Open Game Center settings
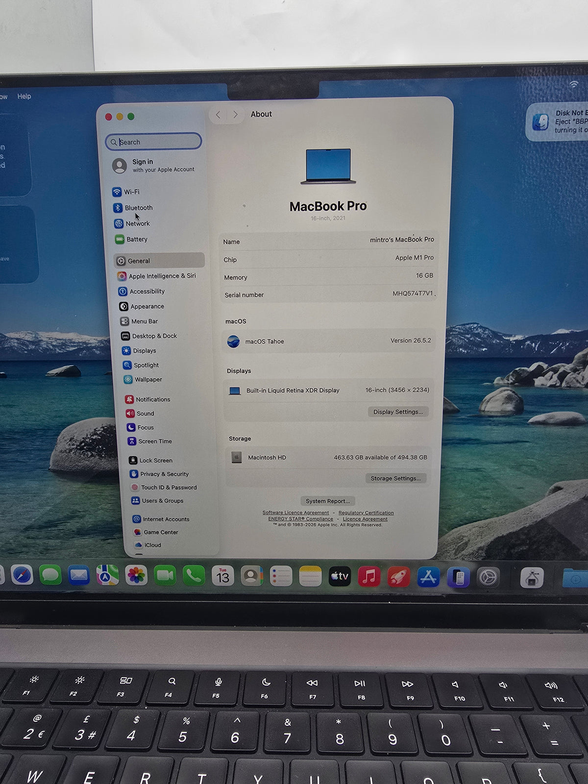 (x=156, y=532)
